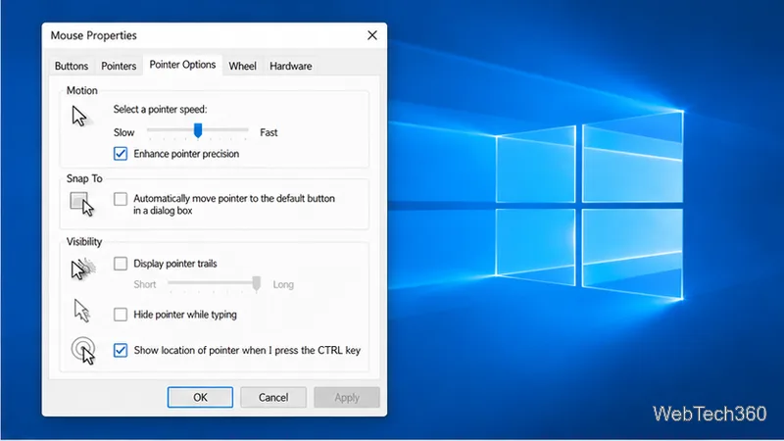The image size is (784, 441).
Task: Click the 'Long' trails label
Action: [x=283, y=284]
